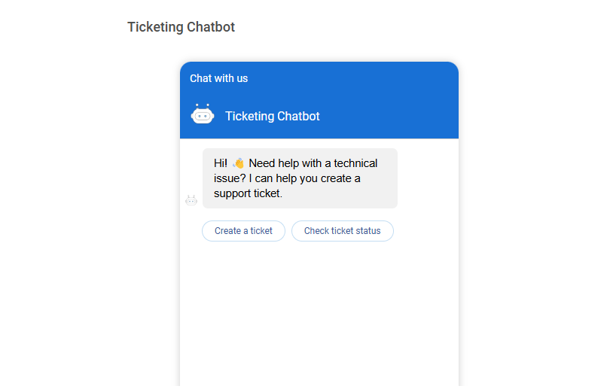Click the "Need help with a technical" message line
The image size is (610, 389).
pyautogui.click(x=313, y=163)
